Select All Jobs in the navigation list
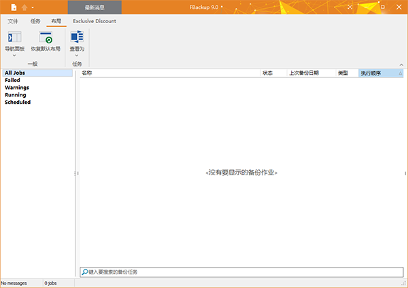408x288 pixels. pos(37,73)
